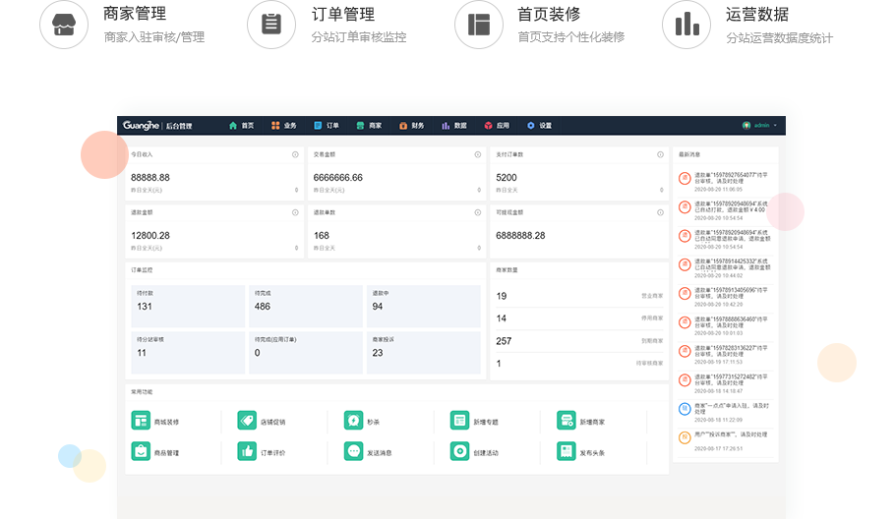
Task: Click the 创建活动 shortcut icon
Action: [x=459, y=452]
